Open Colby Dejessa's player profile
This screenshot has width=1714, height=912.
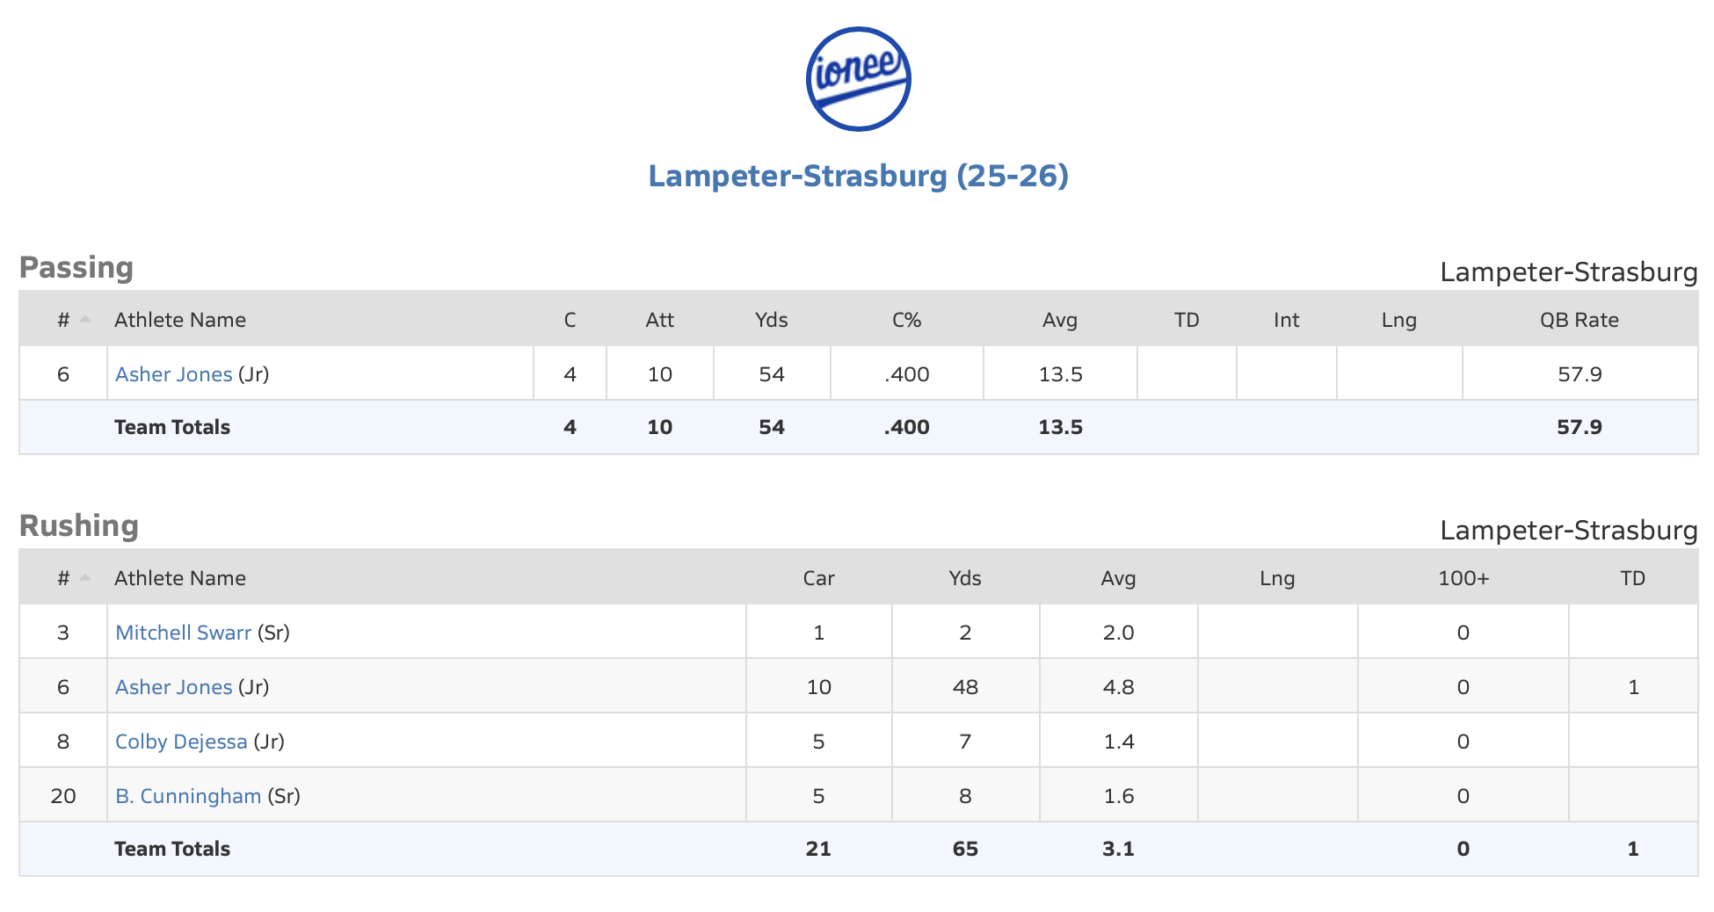(x=181, y=742)
